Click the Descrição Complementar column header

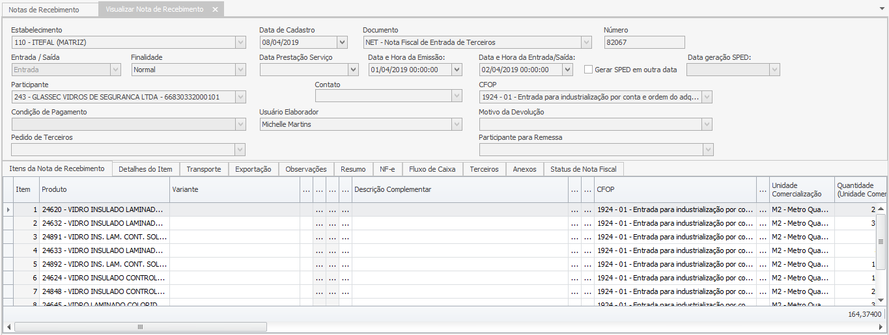[x=459, y=189]
